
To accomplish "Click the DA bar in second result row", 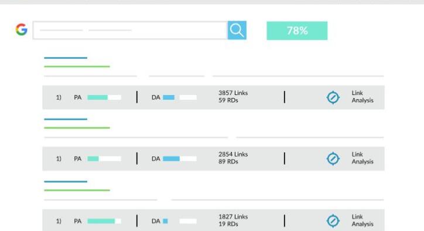I will pyautogui.click(x=180, y=159).
